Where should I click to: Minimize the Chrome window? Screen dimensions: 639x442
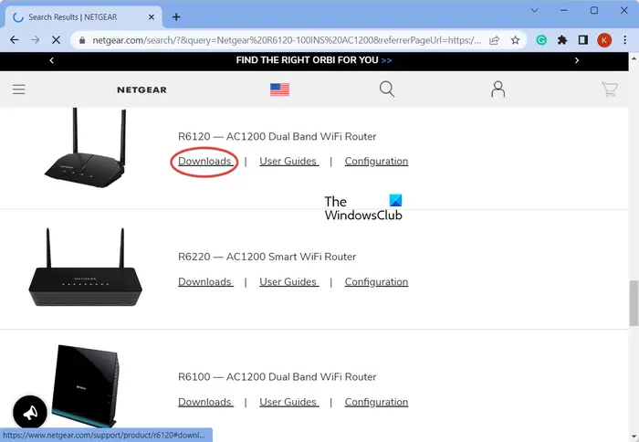(564, 10)
